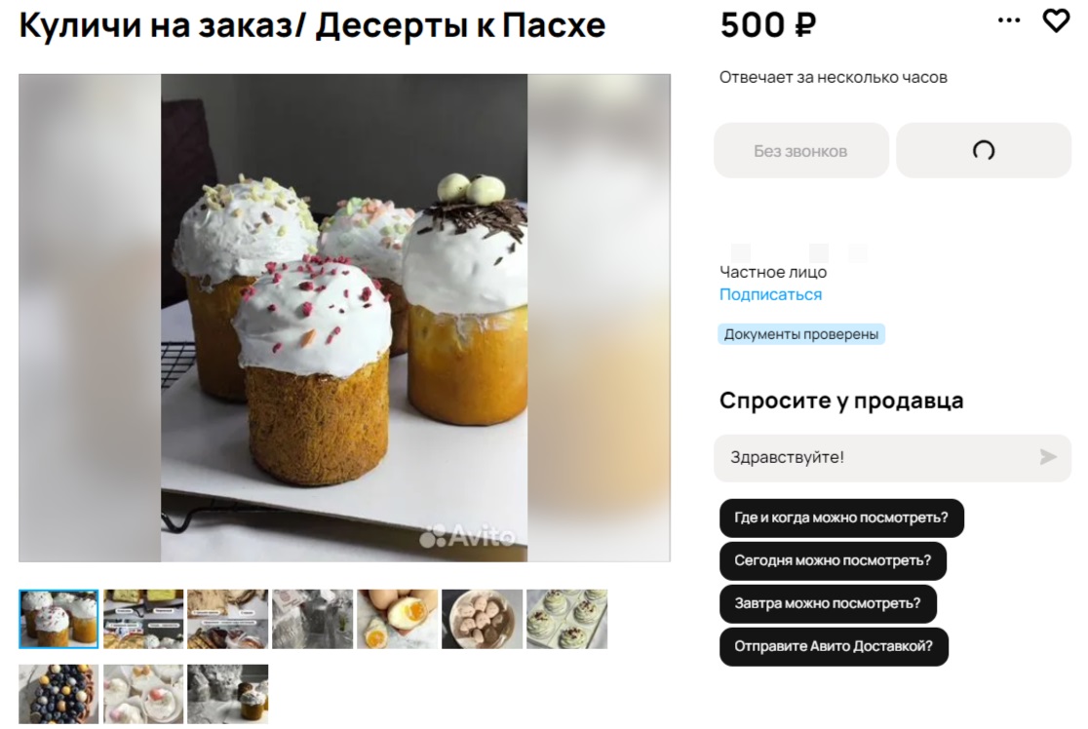Open the blueberry-topped cake thumbnail

[x=58, y=694]
